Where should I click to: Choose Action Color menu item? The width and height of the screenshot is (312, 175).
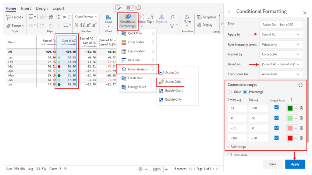(170, 82)
